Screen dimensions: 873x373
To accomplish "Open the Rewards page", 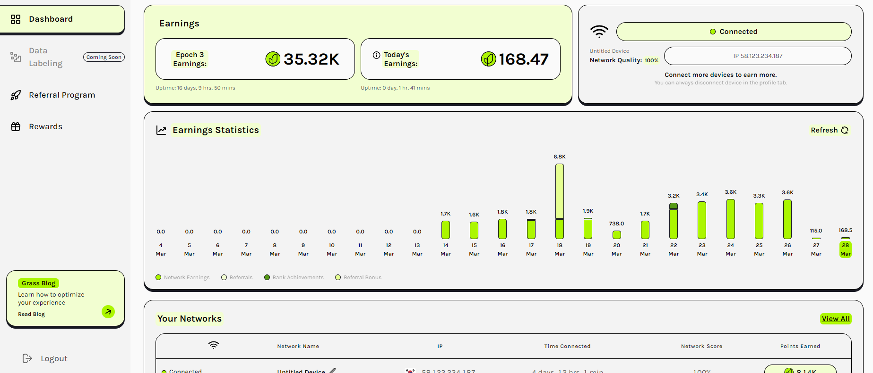I will [45, 127].
